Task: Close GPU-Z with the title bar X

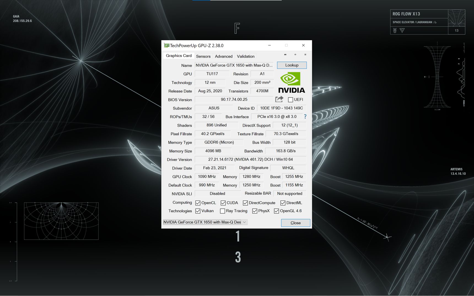Action: 303,45
